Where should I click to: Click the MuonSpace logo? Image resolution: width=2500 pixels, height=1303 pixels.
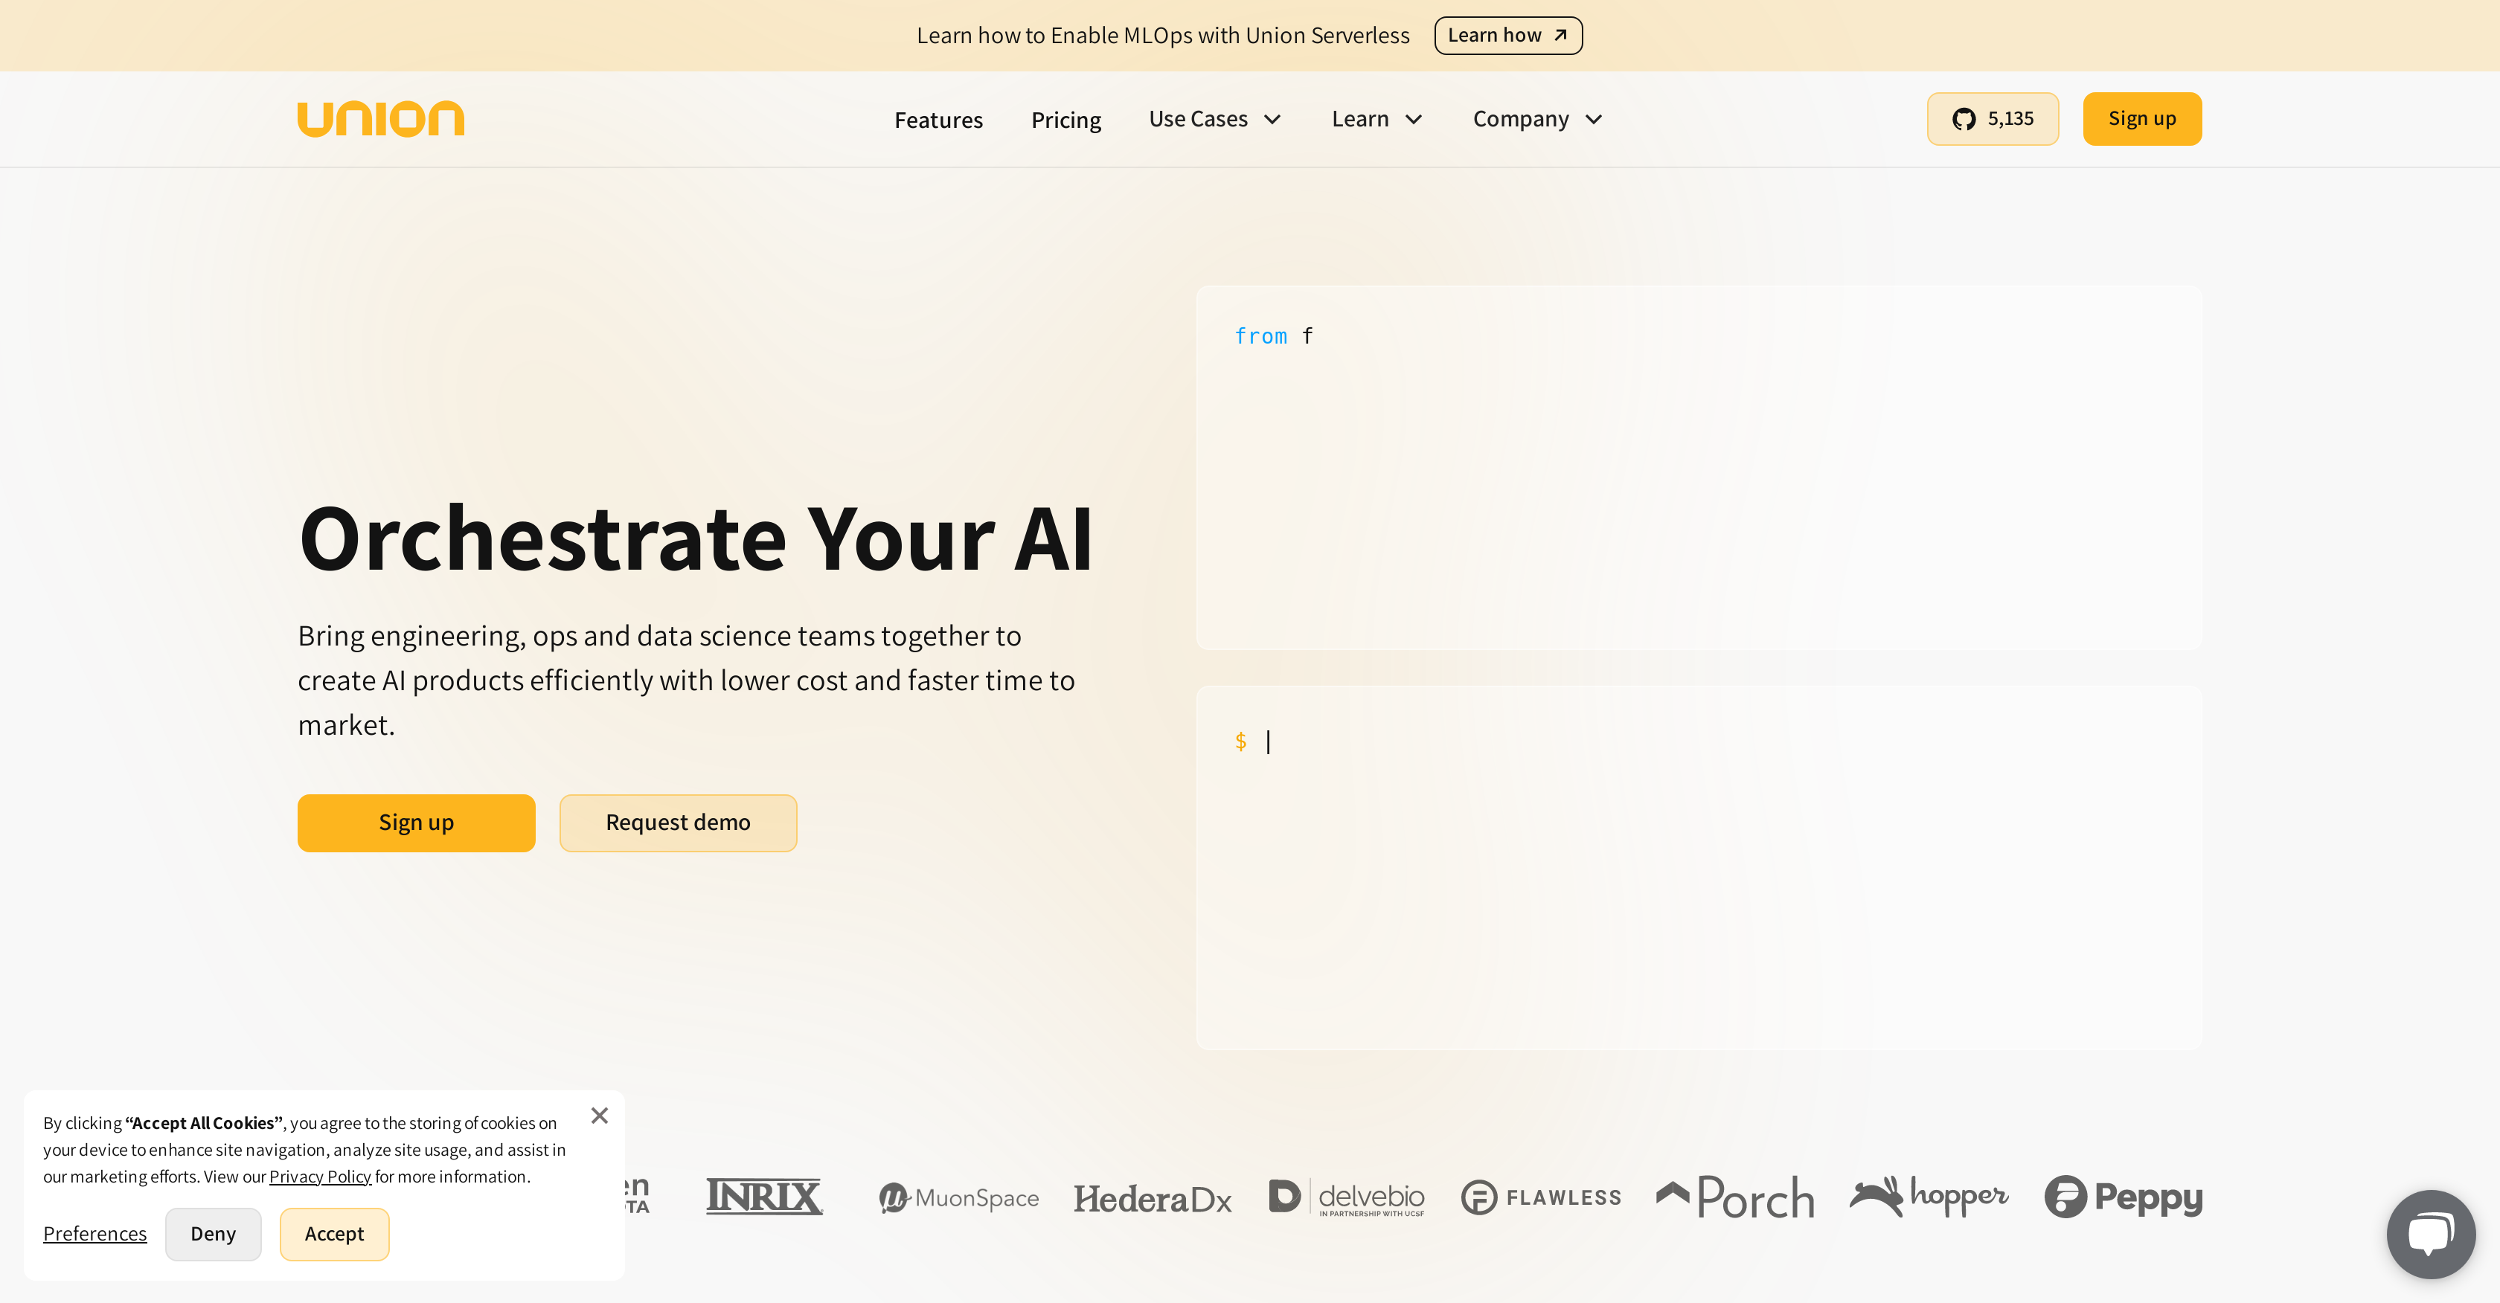click(x=958, y=1197)
